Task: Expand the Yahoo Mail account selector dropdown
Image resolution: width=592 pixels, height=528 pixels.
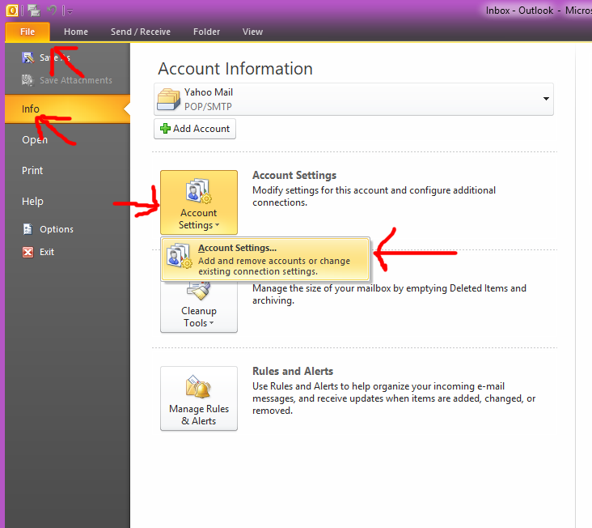Action: pyautogui.click(x=547, y=100)
